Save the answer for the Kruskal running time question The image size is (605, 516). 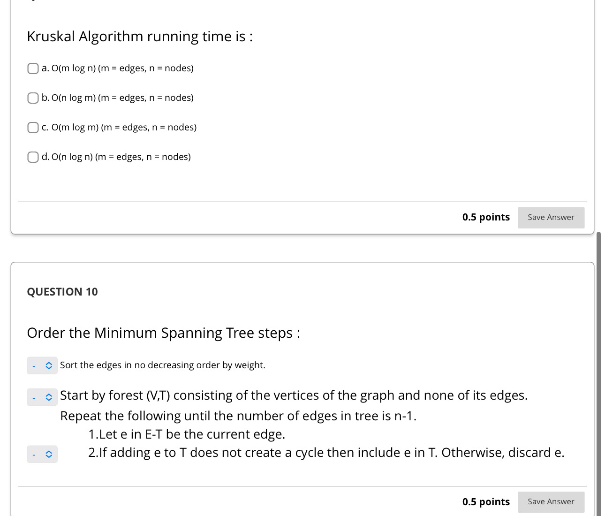[x=551, y=217]
